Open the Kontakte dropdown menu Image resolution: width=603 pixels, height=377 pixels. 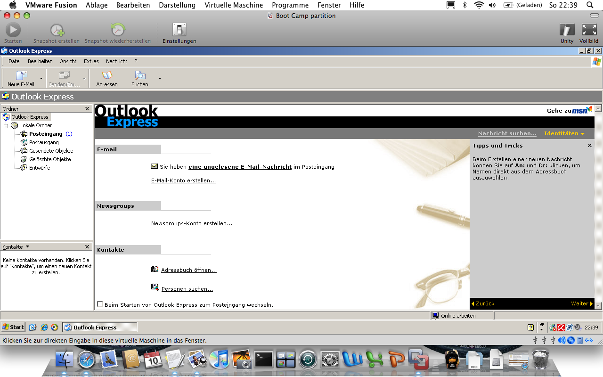16,246
